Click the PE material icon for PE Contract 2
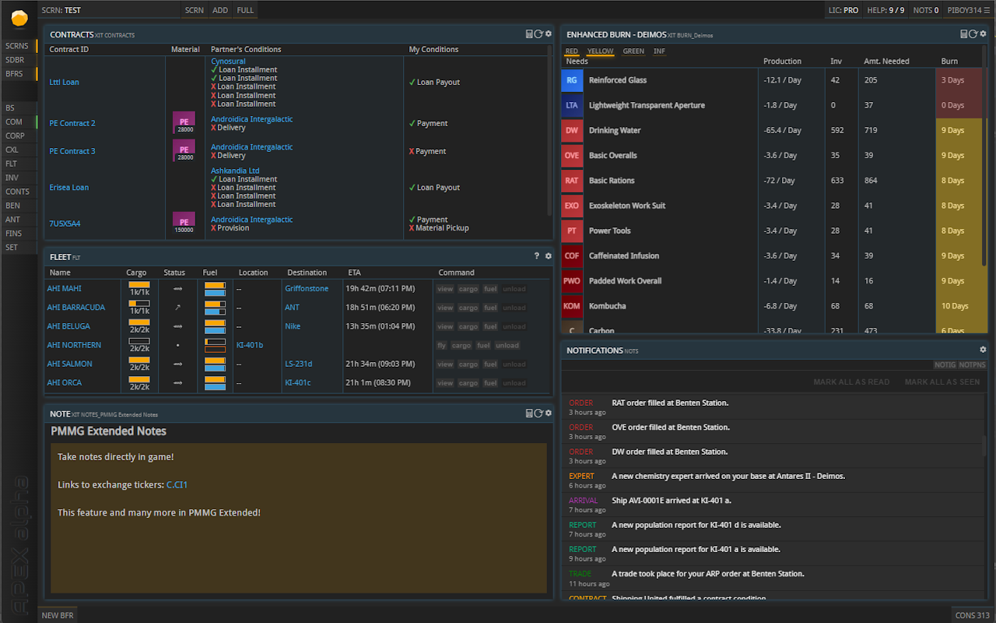 184,123
